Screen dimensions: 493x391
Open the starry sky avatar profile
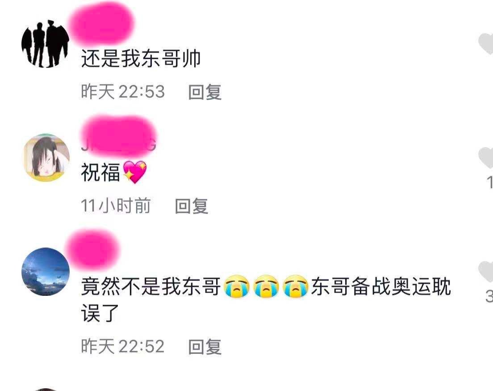pyautogui.click(x=46, y=272)
